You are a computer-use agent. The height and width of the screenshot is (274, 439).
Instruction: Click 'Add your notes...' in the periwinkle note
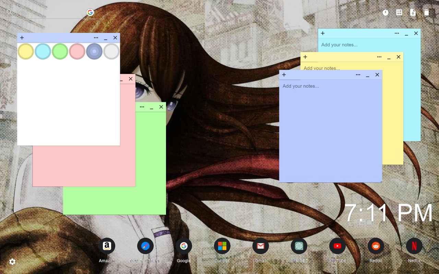tap(301, 86)
